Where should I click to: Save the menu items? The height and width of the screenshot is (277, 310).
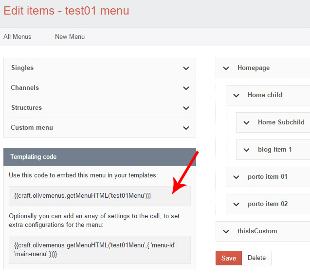tap(229, 258)
